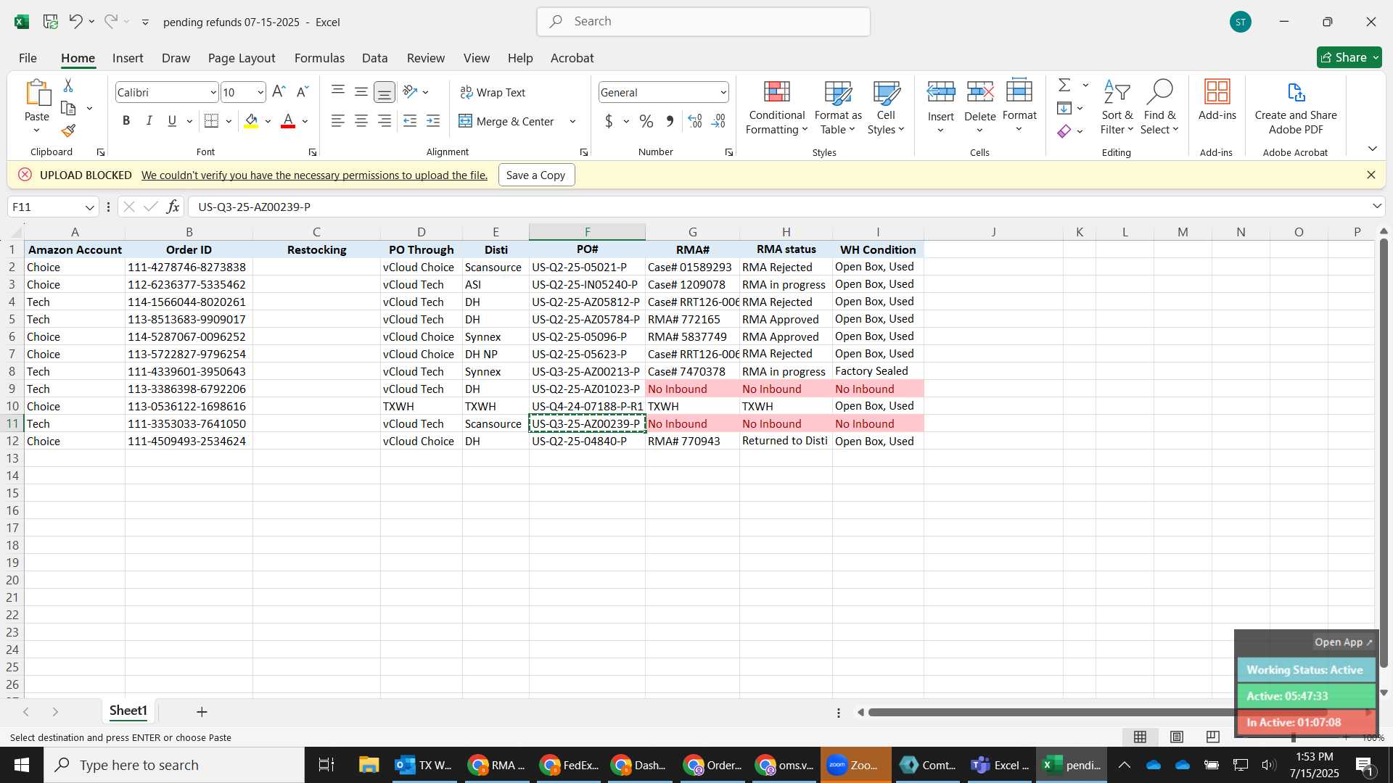Image resolution: width=1393 pixels, height=783 pixels.
Task: Toggle Bottom Align
Action: click(x=385, y=92)
